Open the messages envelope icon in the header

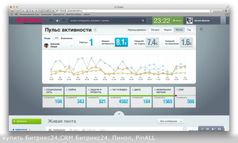pyautogui.click(x=51, y=21)
